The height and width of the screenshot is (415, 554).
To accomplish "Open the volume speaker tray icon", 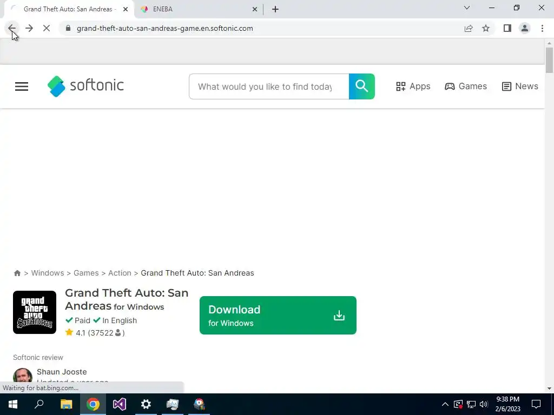I will coord(484,404).
